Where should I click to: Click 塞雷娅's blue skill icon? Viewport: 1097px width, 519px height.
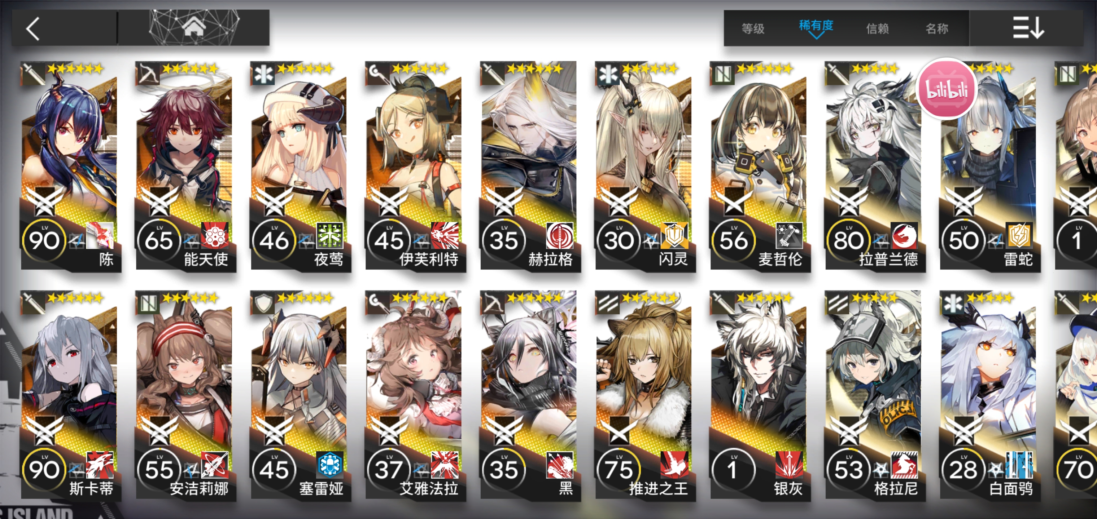pyautogui.click(x=329, y=464)
